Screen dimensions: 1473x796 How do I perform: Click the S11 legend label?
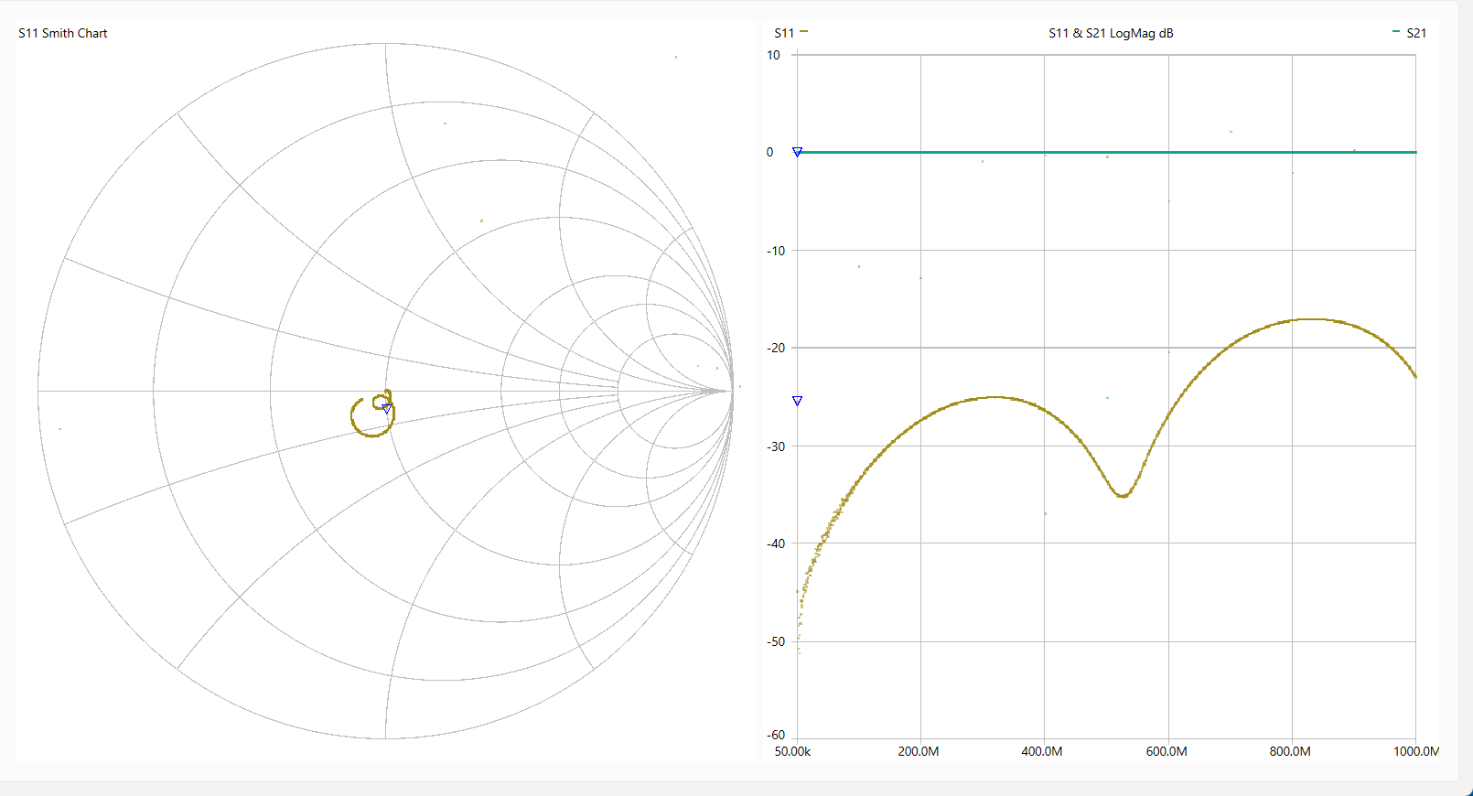784,33
